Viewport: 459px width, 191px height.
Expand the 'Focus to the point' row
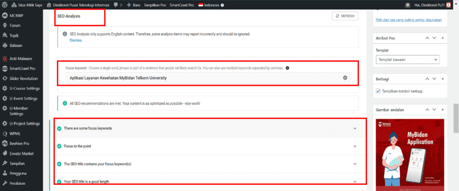(355, 146)
